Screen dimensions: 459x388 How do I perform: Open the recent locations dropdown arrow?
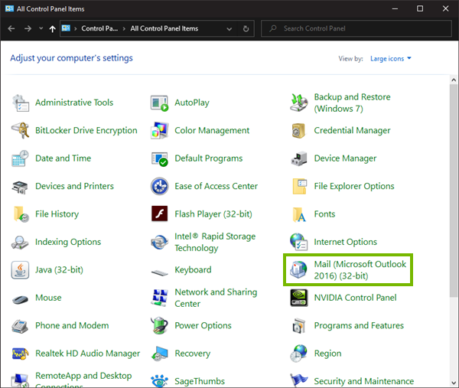[x=41, y=28]
